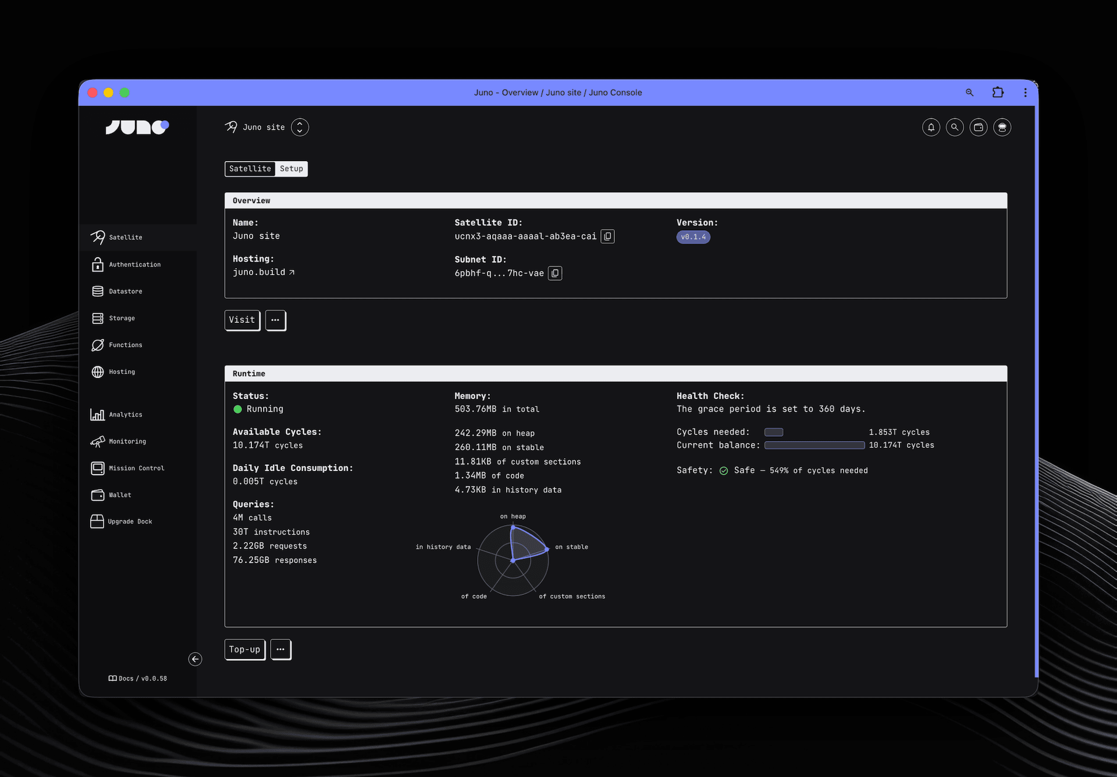Image resolution: width=1117 pixels, height=777 pixels.
Task: Switch to the Satellite tab
Action: tap(250, 169)
